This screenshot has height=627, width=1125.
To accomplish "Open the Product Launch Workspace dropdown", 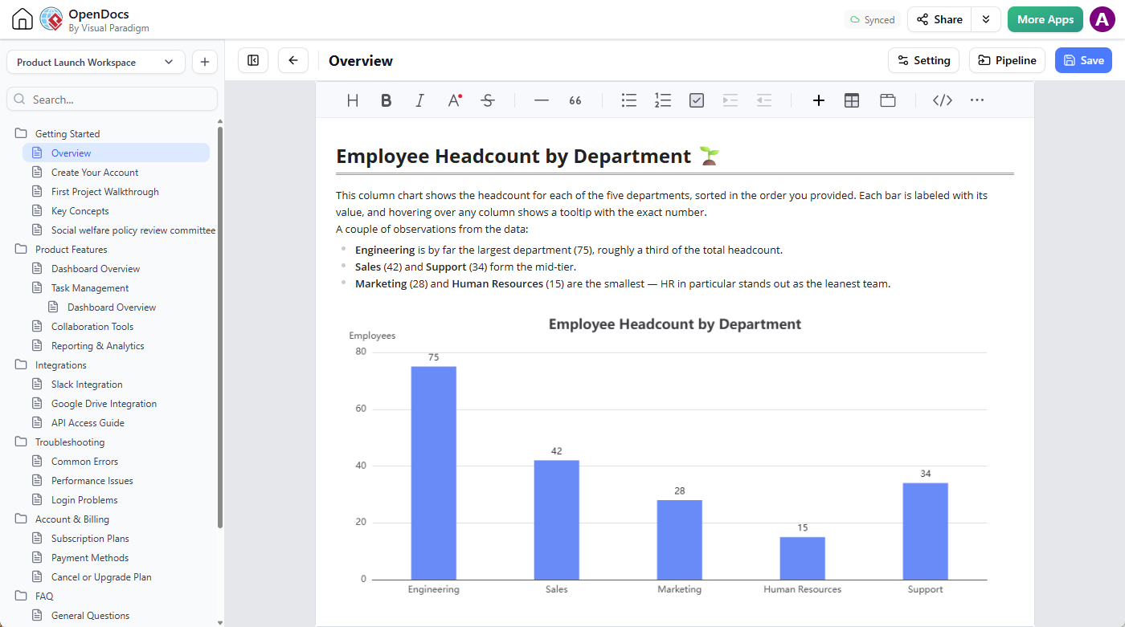I will point(96,62).
